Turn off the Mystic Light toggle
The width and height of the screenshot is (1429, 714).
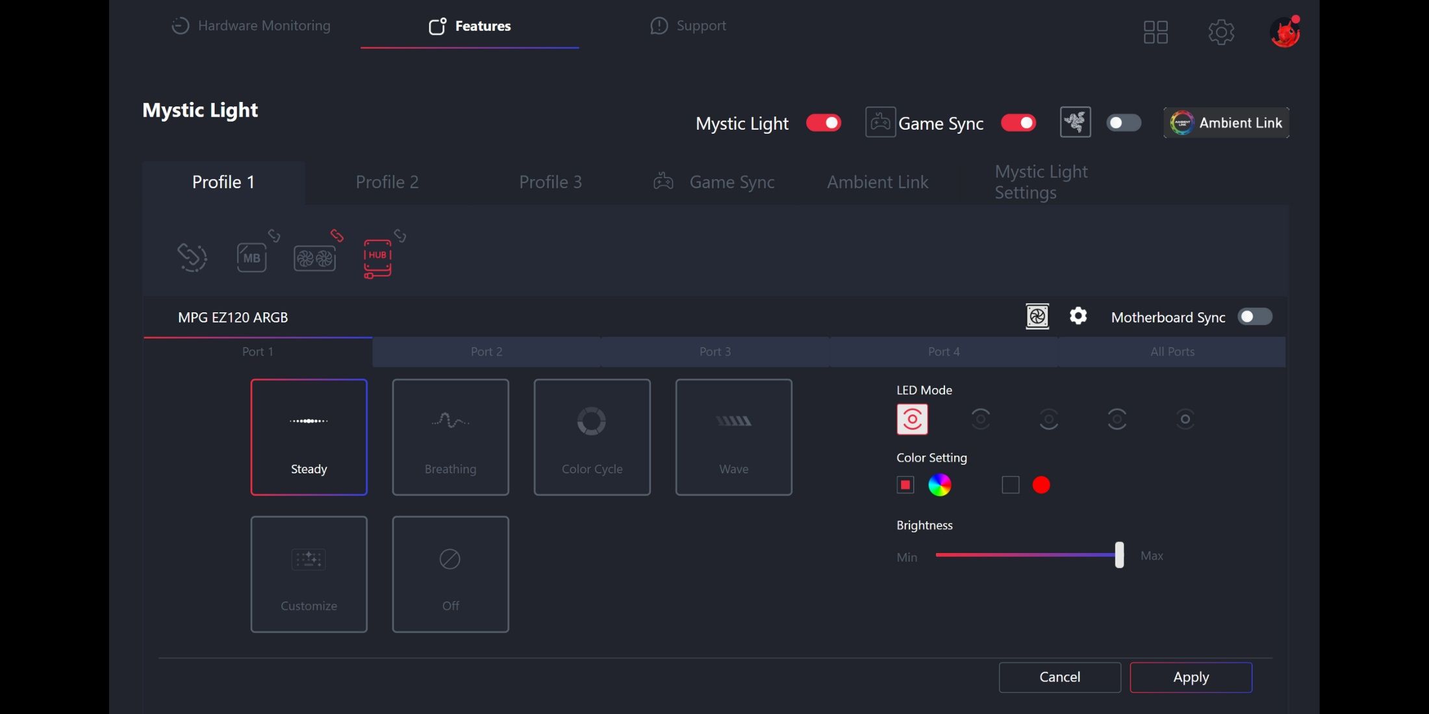point(824,123)
